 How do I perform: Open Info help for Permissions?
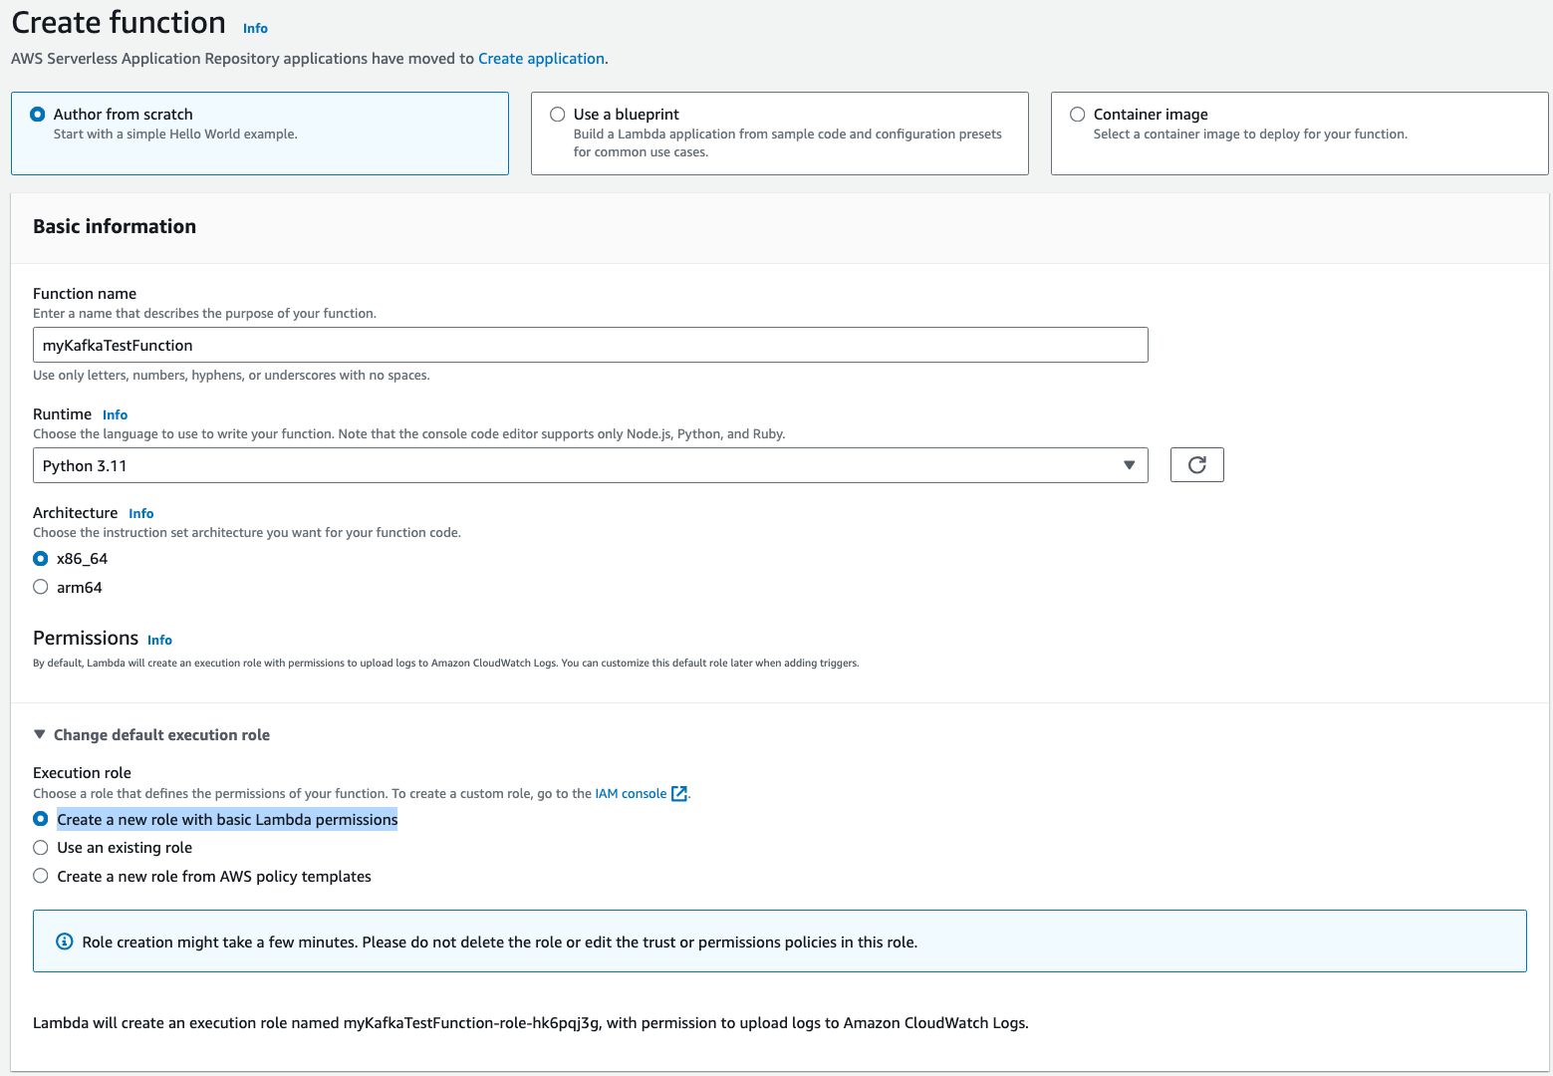click(x=159, y=640)
